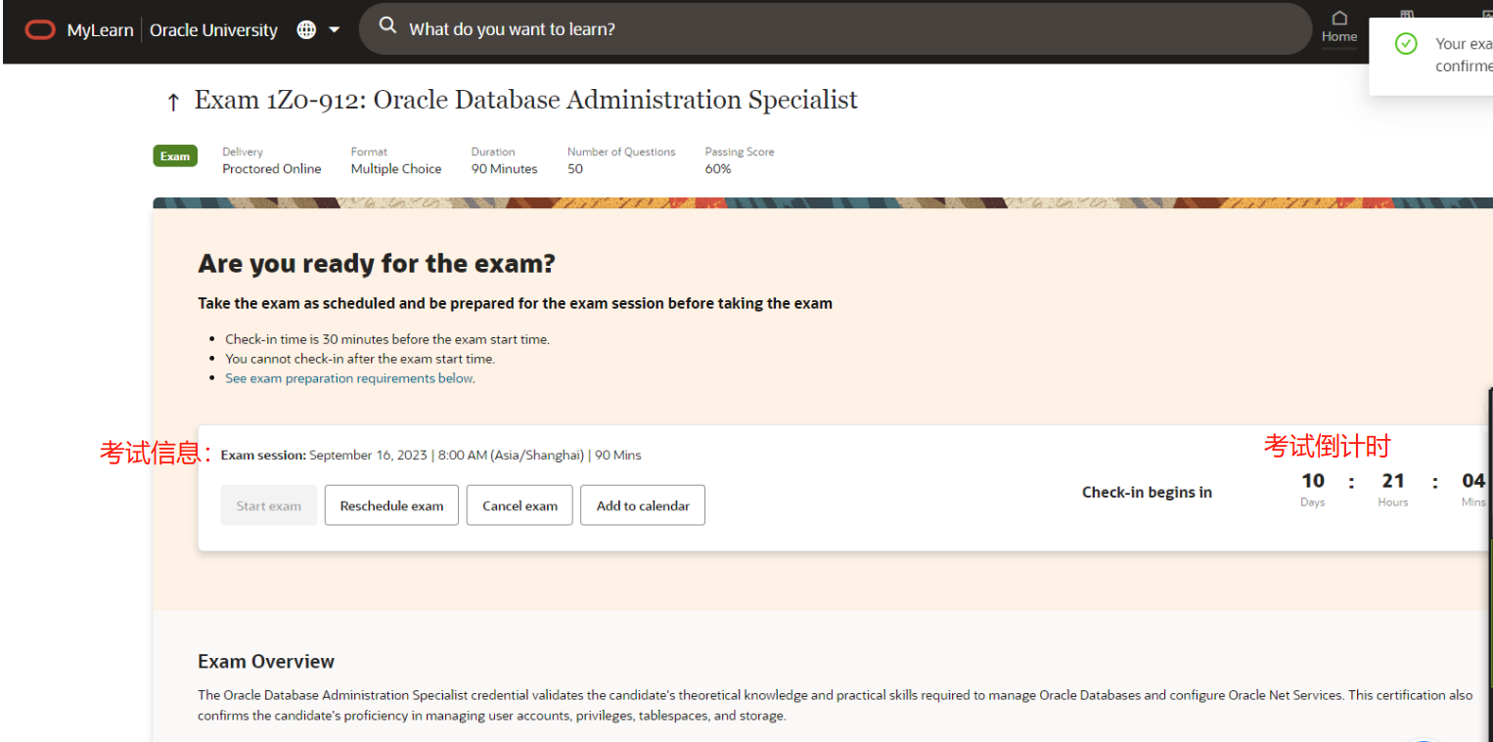
Task: Go to Home in the top navigation
Action: (x=1339, y=27)
